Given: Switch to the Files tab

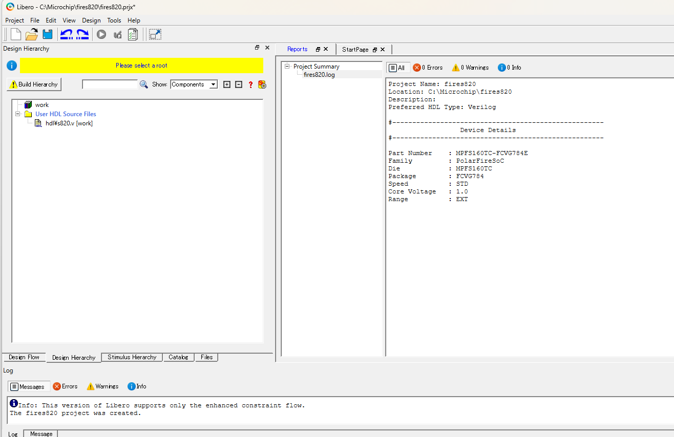Looking at the screenshot, I should coord(206,357).
